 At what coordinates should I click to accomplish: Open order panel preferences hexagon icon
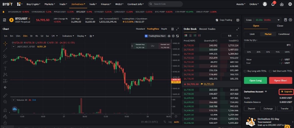click(x=290, y=20)
